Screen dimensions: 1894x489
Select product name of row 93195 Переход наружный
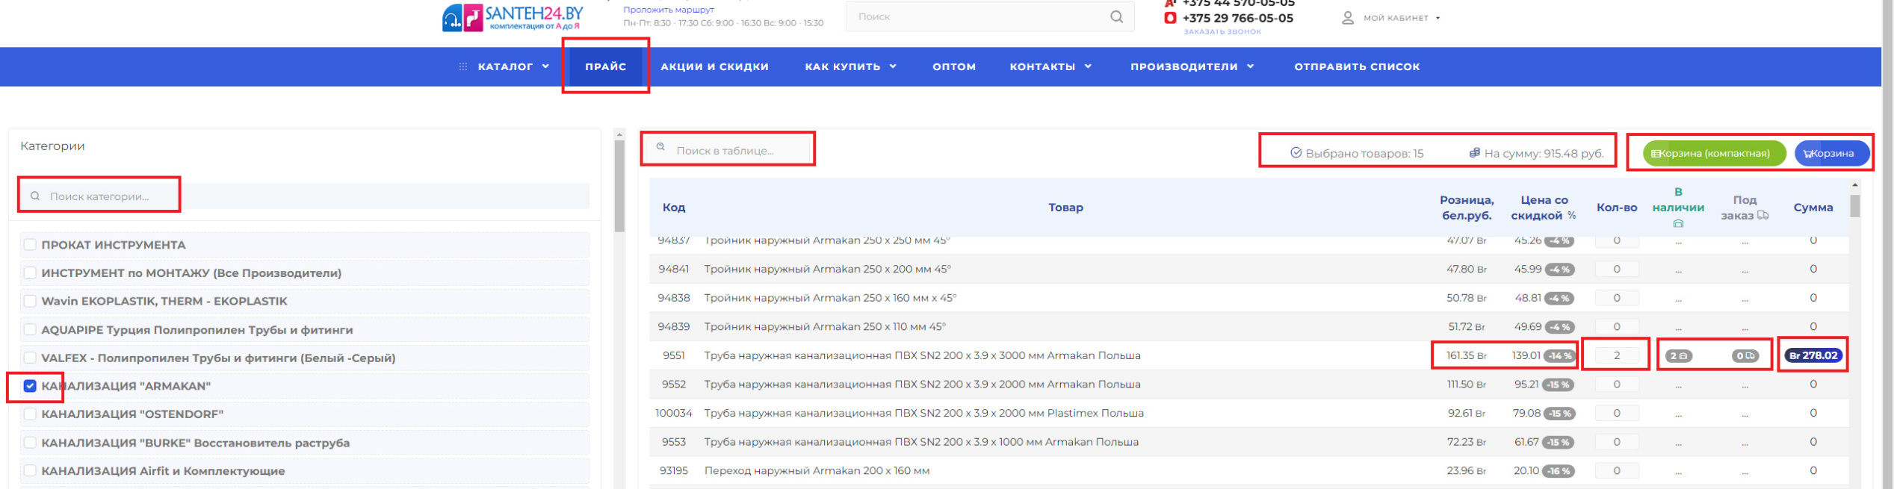pos(817,471)
